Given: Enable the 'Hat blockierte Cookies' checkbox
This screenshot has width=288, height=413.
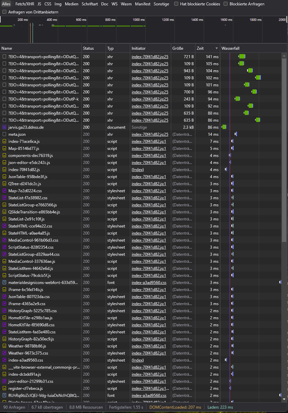Looking at the screenshot, I should (176, 4).
